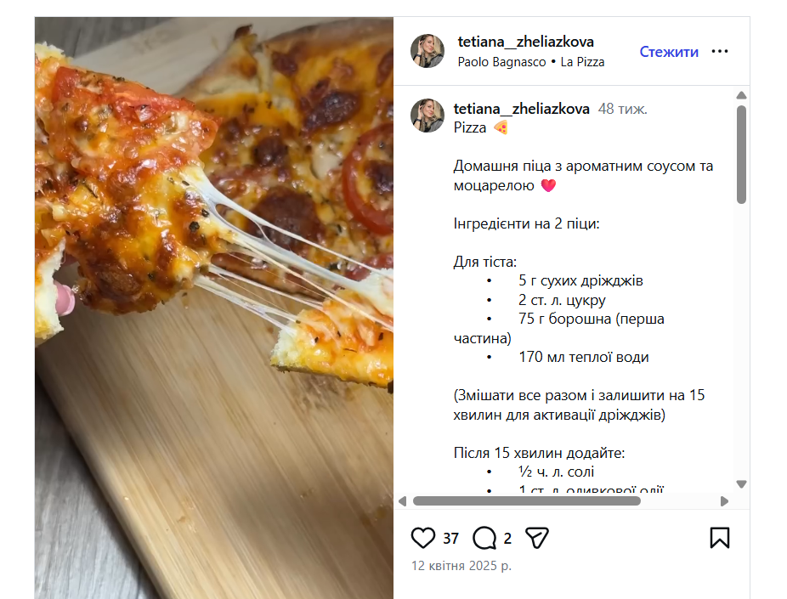
Task: Click the caption author's avatar
Action: (x=427, y=116)
